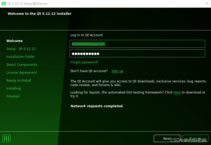The width and height of the screenshot is (211, 145).
Task: Cancel the installer with the Cancel button
Action: [195, 138]
